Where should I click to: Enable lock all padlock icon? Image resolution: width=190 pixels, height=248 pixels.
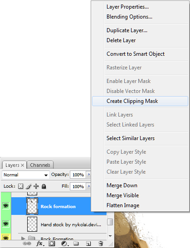pyautogui.click(x=44, y=186)
